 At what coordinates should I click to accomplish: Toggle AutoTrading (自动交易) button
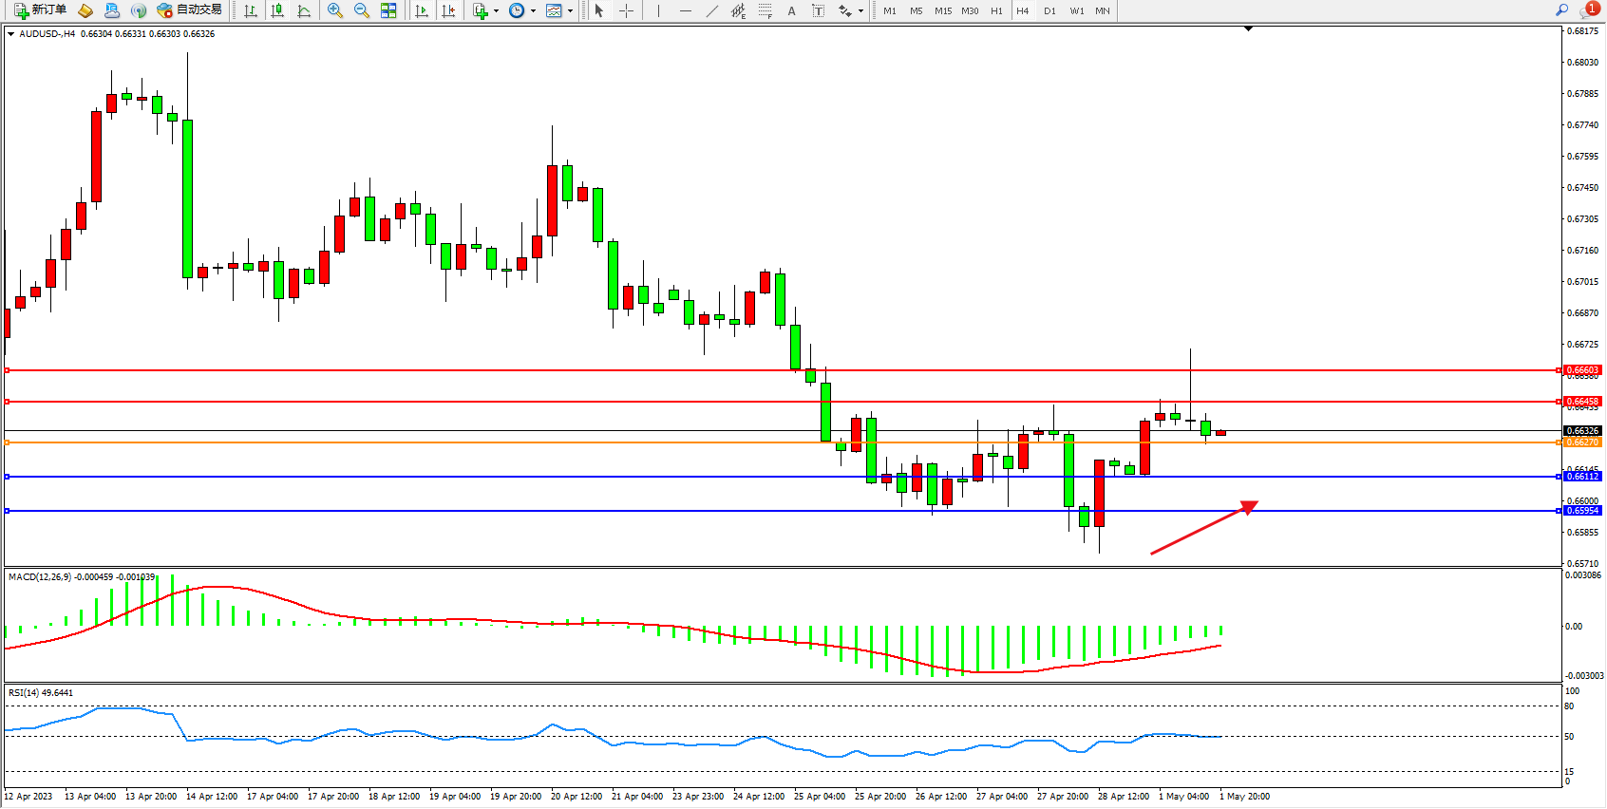tap(189, 10)
